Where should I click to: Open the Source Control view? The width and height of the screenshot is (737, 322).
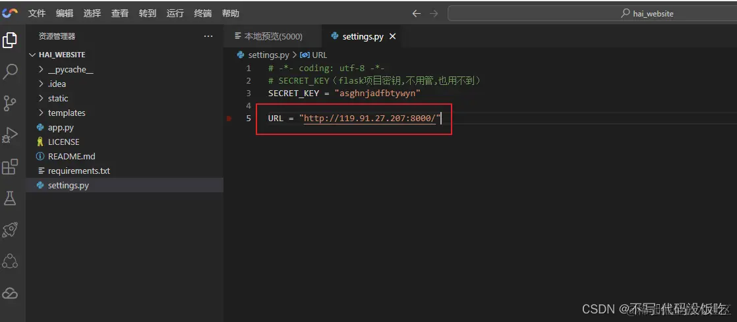[x=10, y=103]
